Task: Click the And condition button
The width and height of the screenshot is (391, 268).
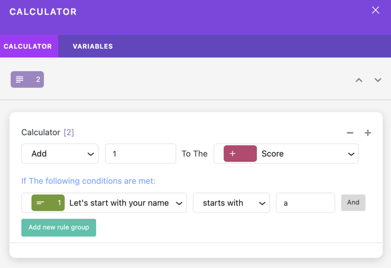Action: point(353,203)
